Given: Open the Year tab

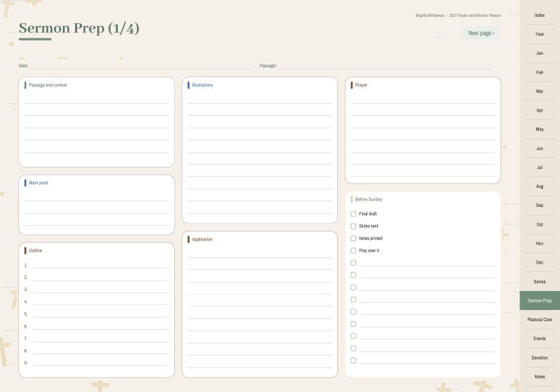Looking at the screenshot, I should [x=540, y=34].
